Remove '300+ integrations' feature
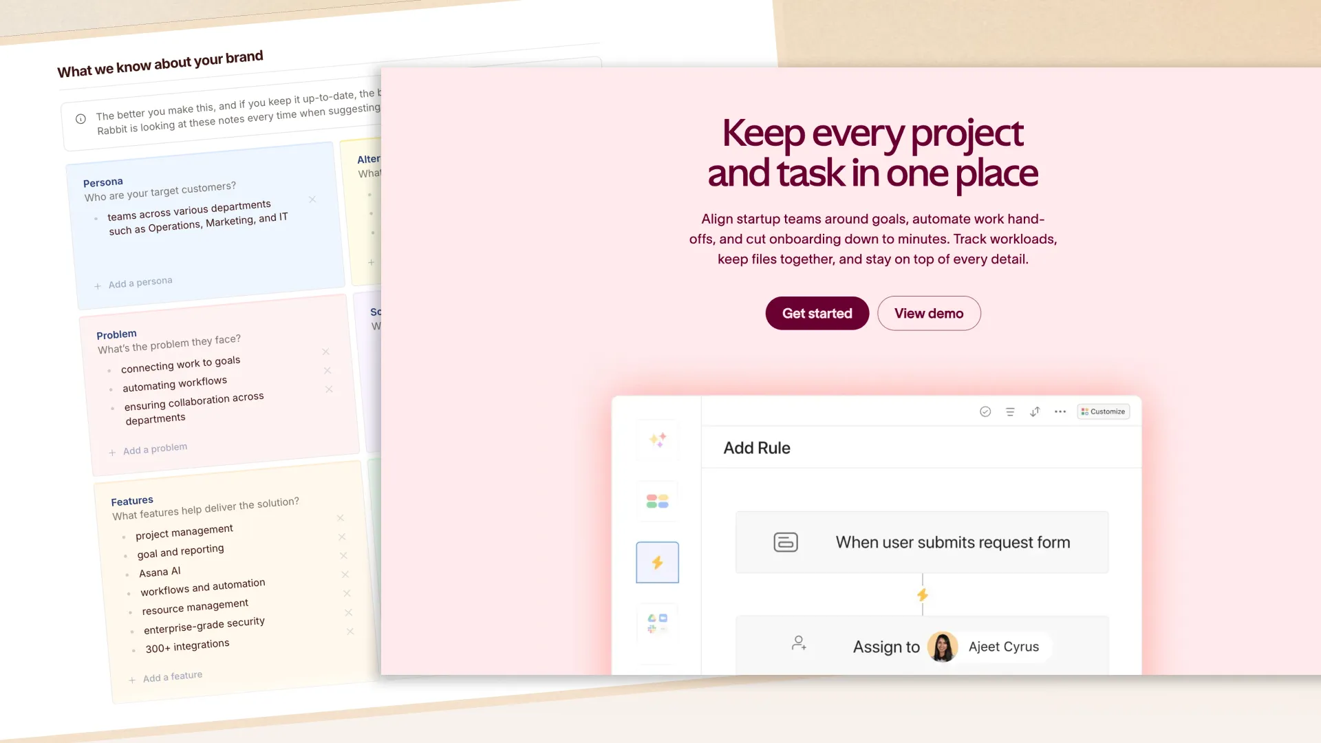The height and width of the screenshot is (743, 1321). point(350,631)
